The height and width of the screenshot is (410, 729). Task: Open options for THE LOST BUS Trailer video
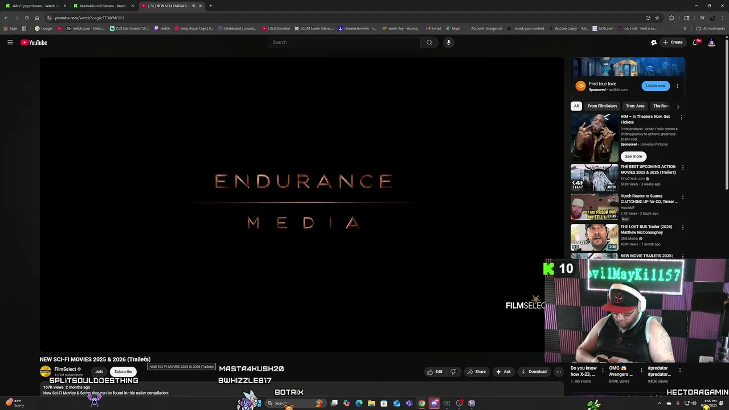683,227
